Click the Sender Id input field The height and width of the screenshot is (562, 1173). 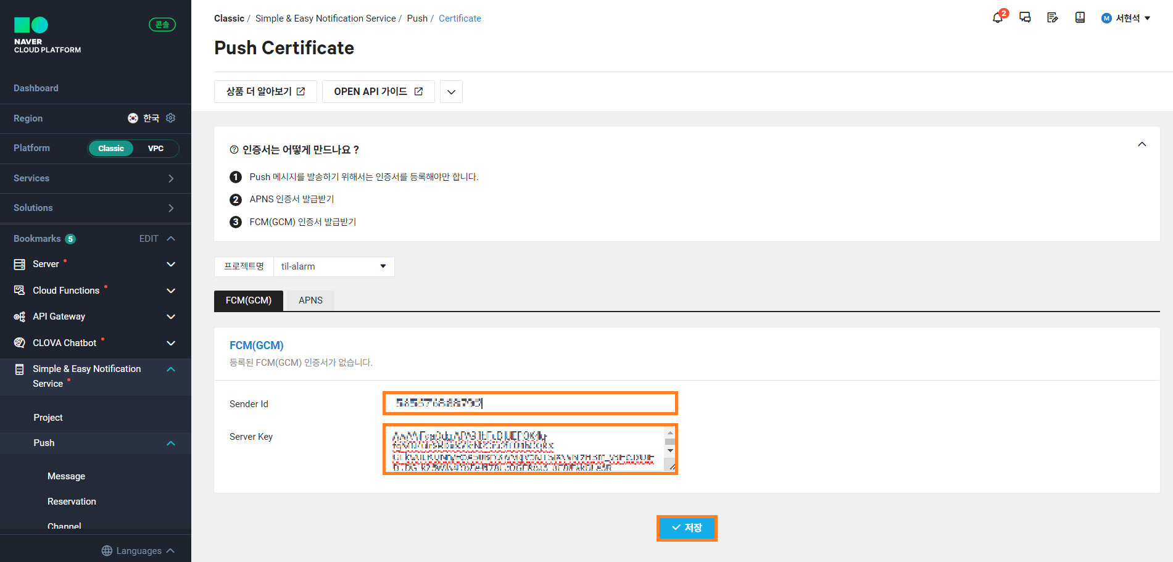coord(530,403)
